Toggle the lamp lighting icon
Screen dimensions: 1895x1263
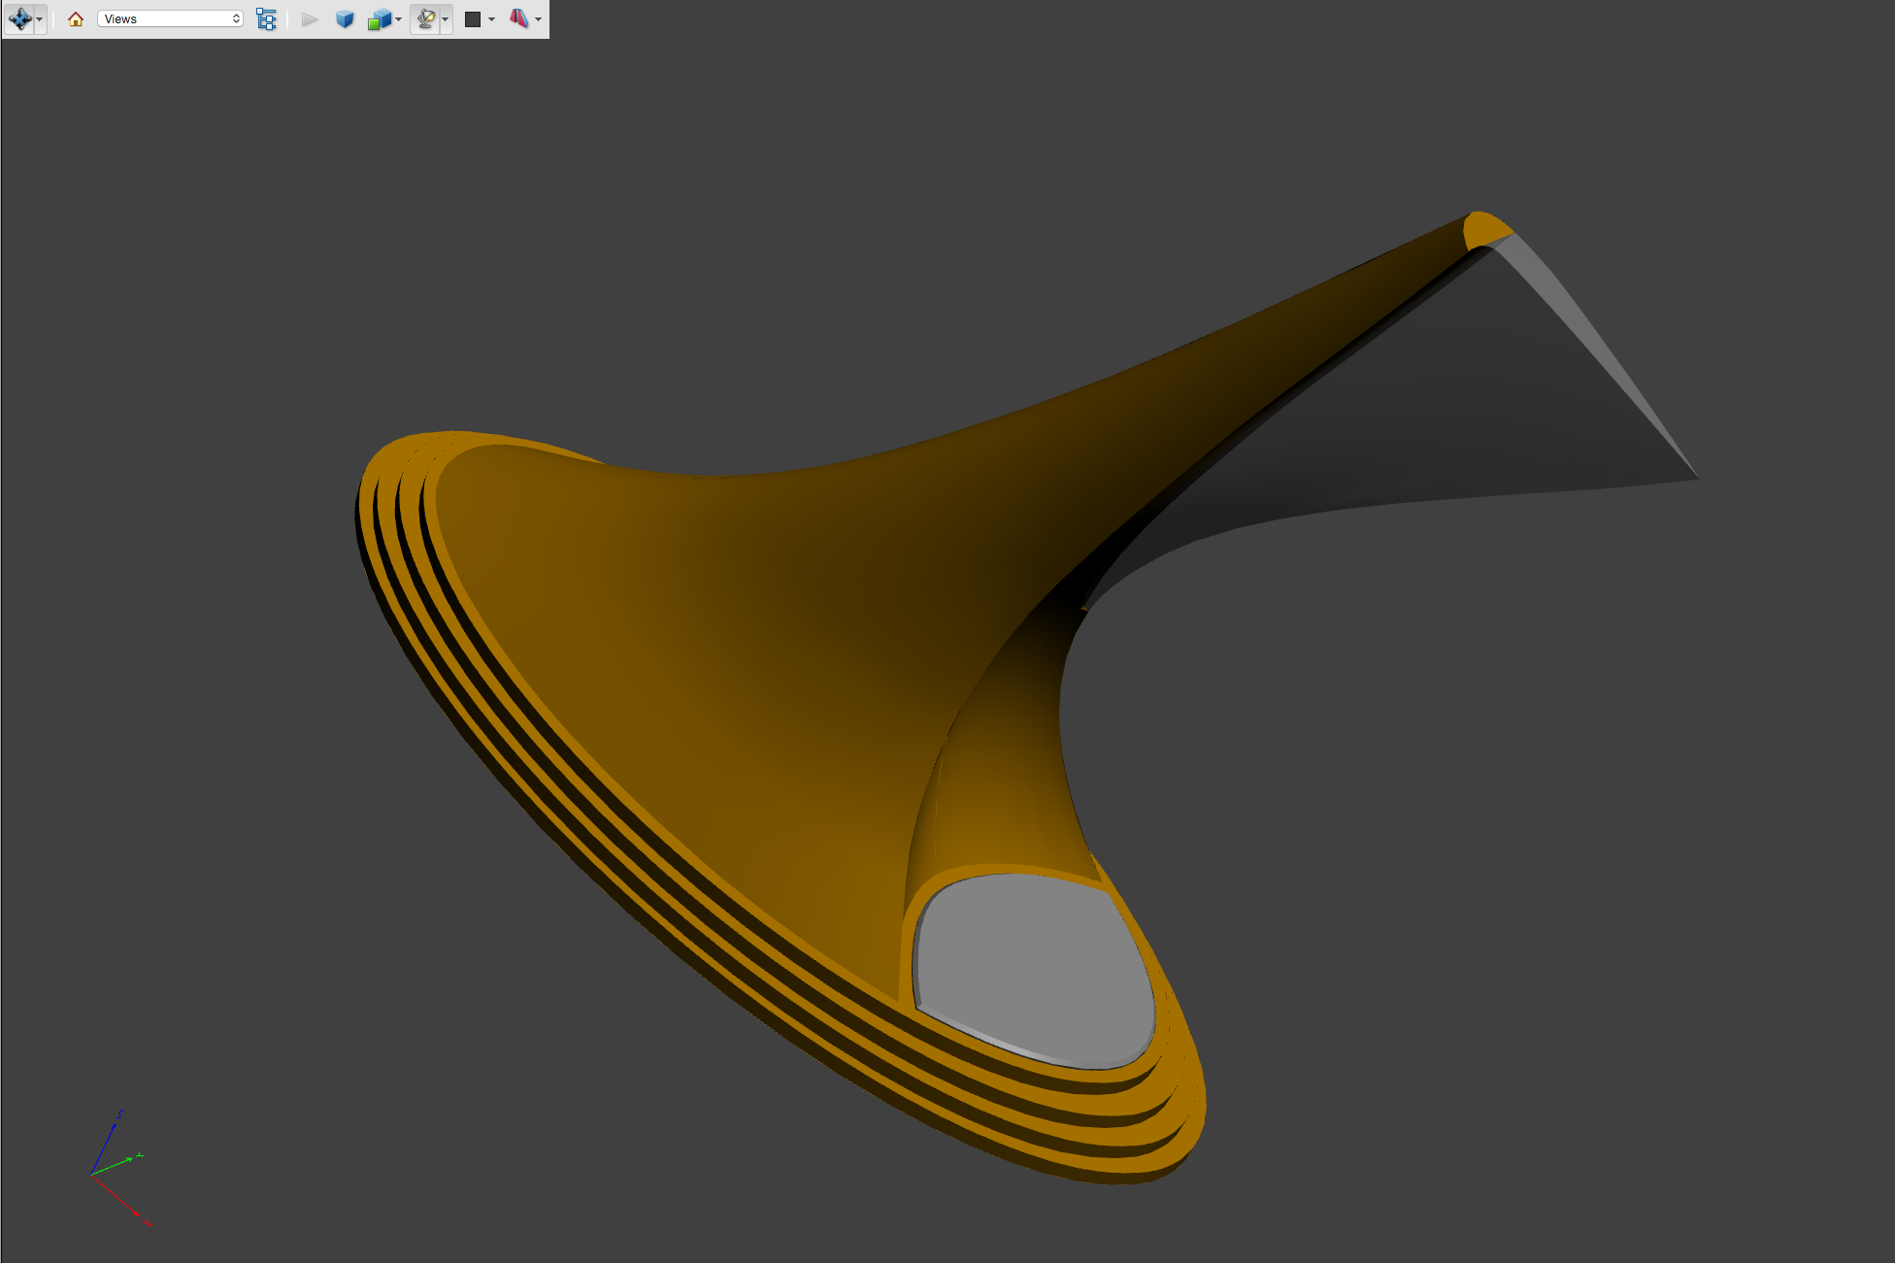[x=425, y=18]
